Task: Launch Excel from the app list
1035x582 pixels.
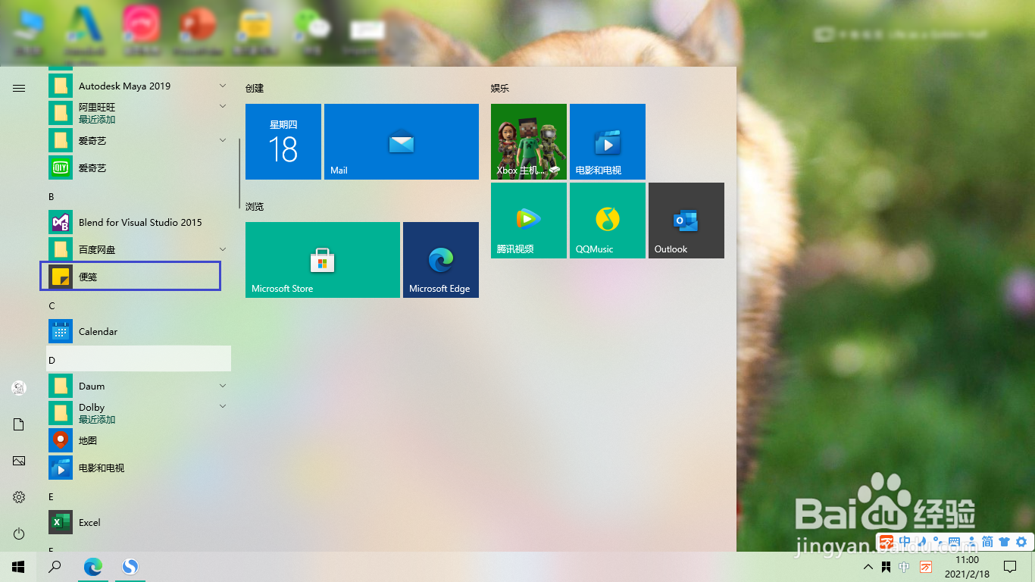Action: [x=139, y=522]
